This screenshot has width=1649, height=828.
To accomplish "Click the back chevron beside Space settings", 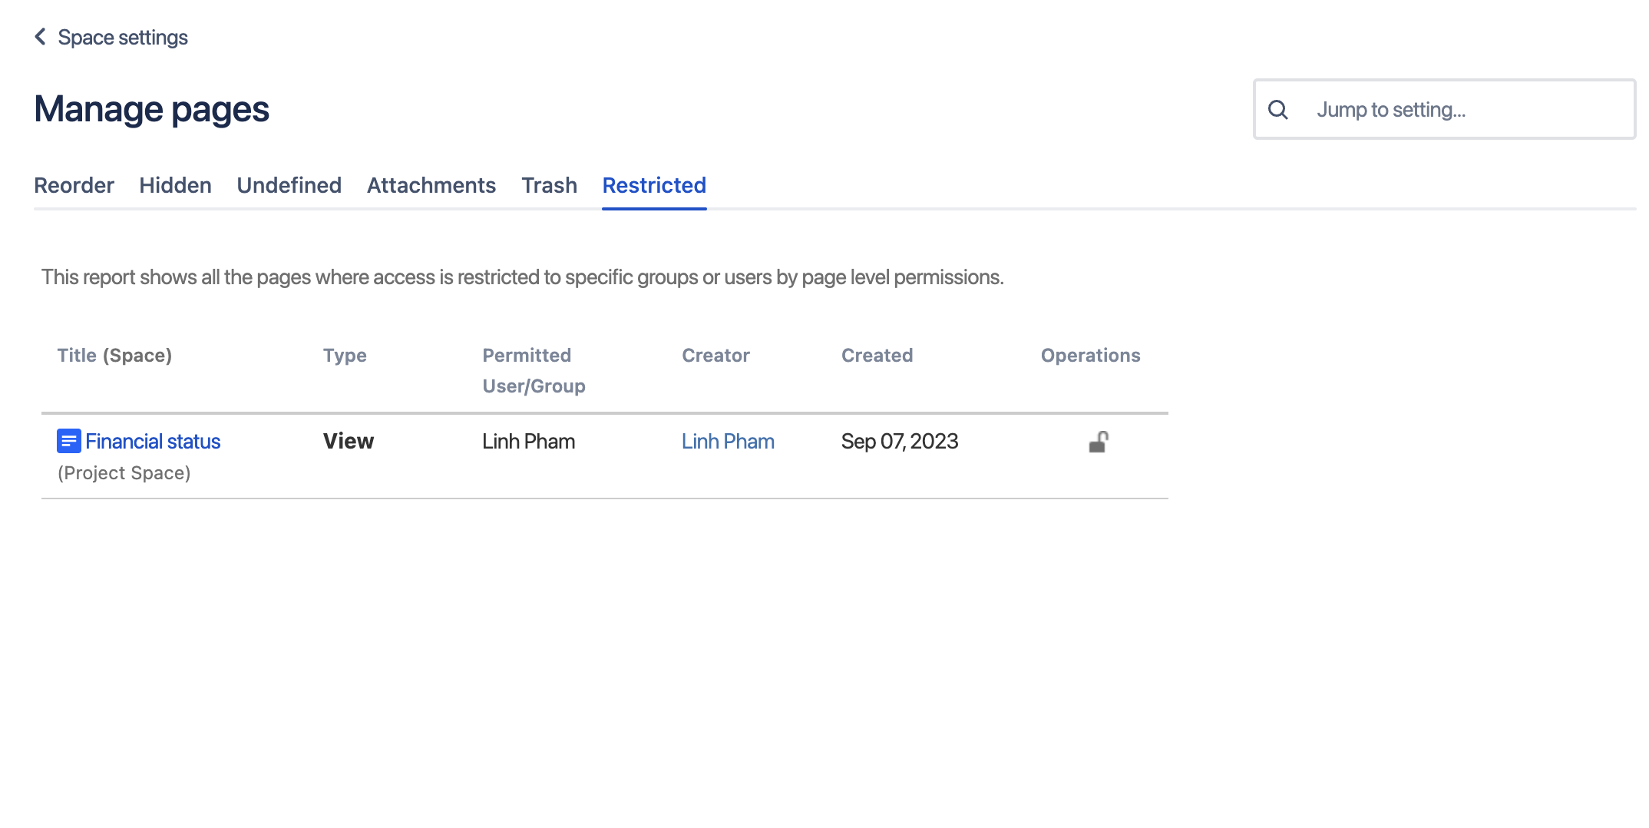I will click(x=38, y=36).
